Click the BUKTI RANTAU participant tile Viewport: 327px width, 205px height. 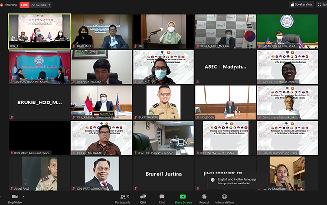click(163, 102)
